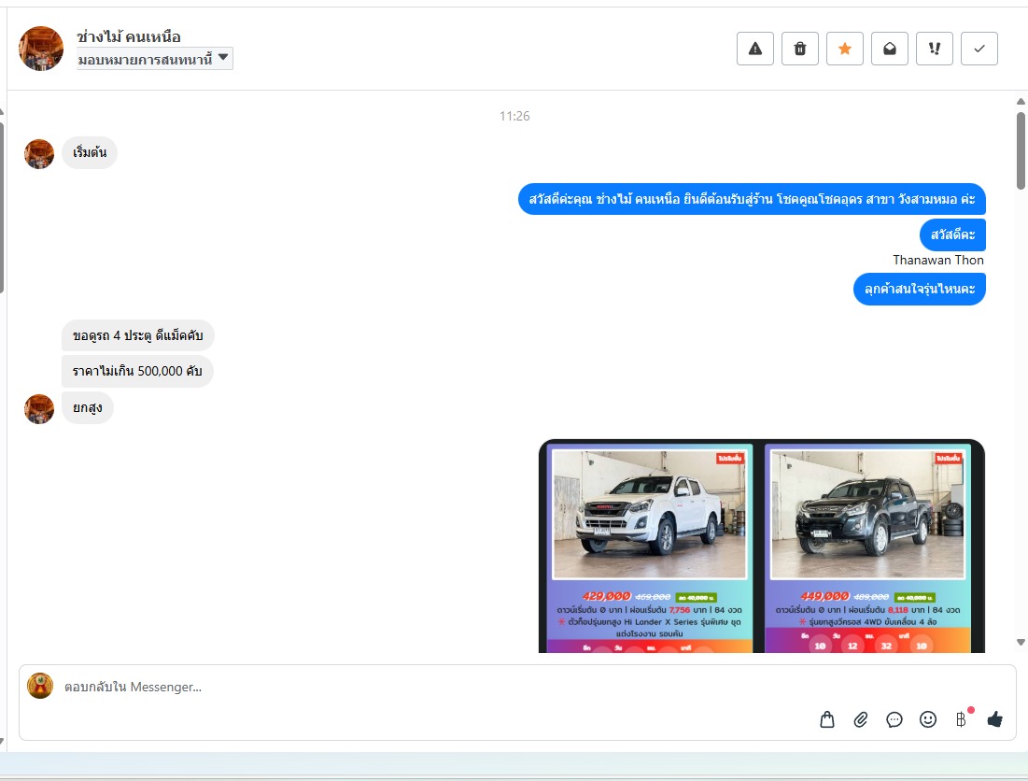Click the warning triangle report icon

click(755, 49)
